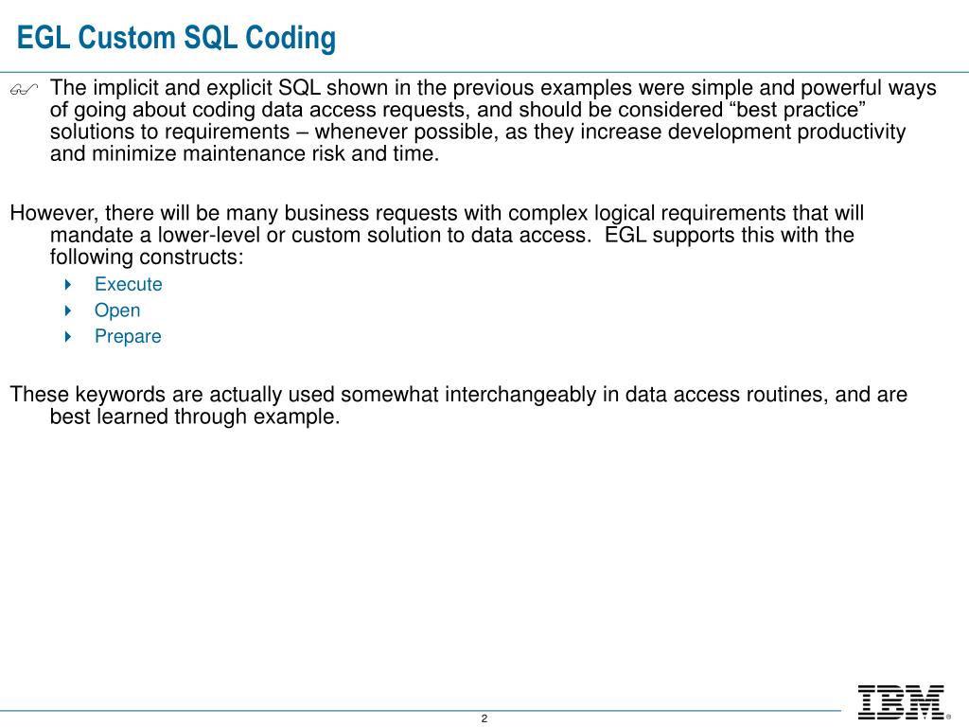Click the registered trademark symbol by IBM
The height and width of the screenshot is (727, 969).
tap(948, 718)
